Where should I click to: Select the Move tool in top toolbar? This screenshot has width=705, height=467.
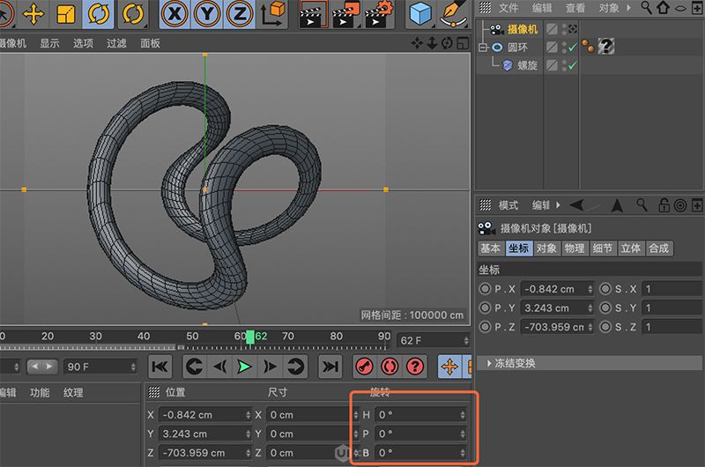pyautogui.click(x=33, y=13)
